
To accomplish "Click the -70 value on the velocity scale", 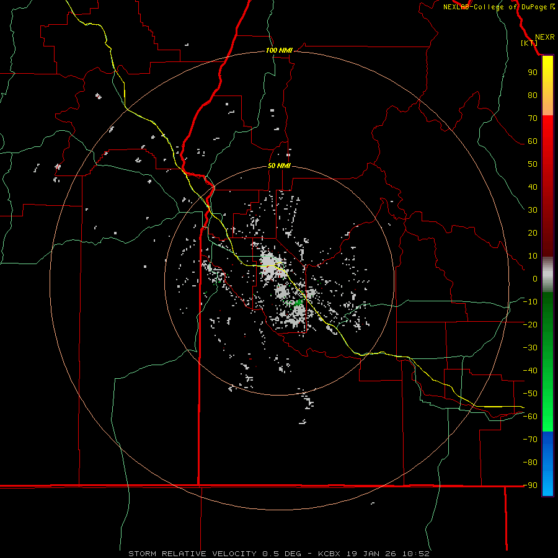I will 530,439.
